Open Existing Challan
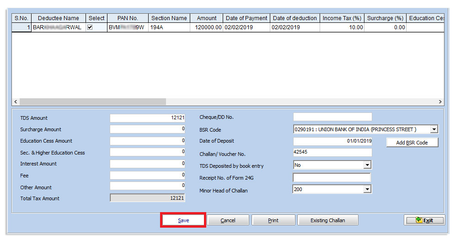 pos(327,220)
